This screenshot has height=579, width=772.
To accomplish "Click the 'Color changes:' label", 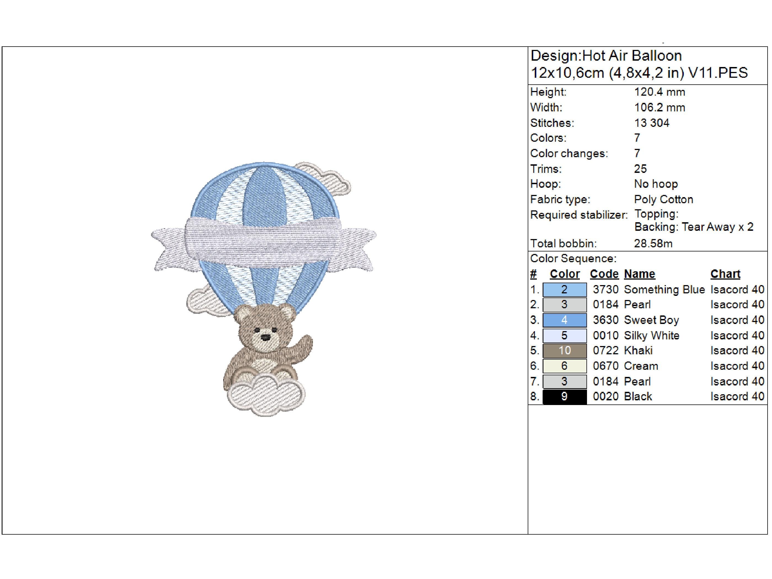I will [569, 154].
